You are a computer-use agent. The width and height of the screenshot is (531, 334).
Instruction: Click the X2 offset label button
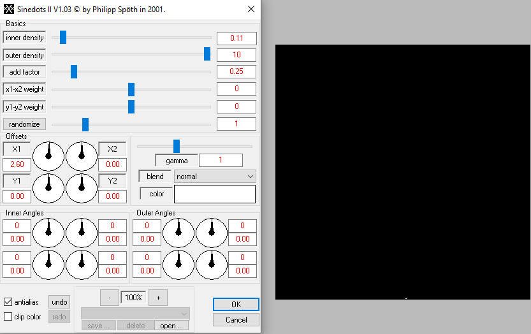pos(112,149)
